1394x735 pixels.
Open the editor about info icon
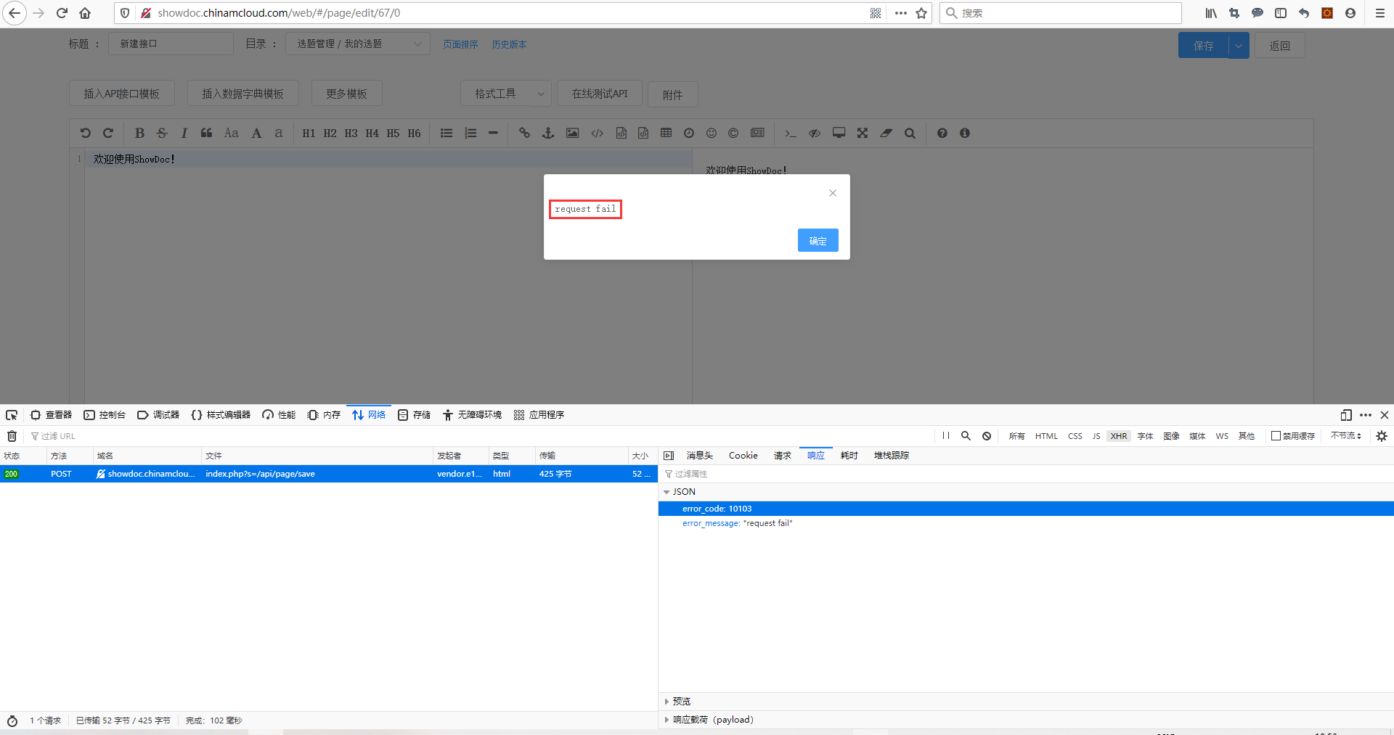[x=965, y=133]
